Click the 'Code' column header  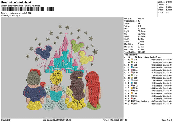click(152, 57)
